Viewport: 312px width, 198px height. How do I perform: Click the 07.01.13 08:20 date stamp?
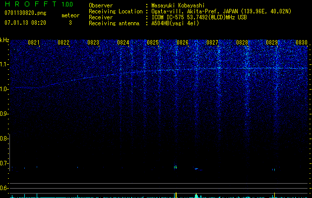tap(25, 23)
